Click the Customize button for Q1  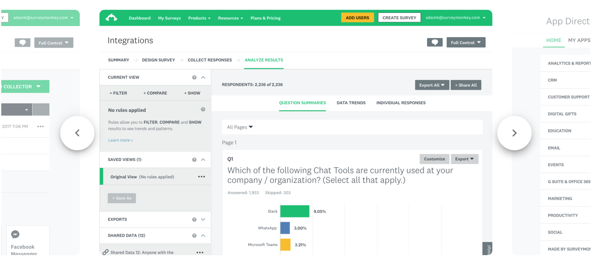(x=434, y=159)
